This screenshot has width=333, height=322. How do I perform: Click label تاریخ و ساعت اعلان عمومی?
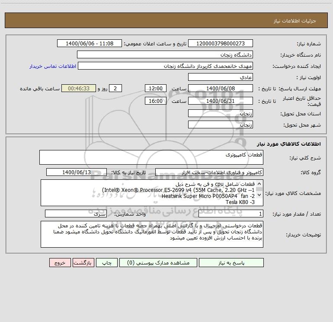155,44
